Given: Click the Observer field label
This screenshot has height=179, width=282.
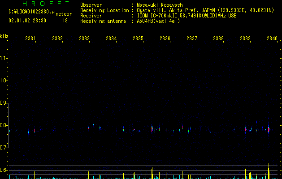Looking at the screenshot, I should pyautogui.click(x=91, y=5).
